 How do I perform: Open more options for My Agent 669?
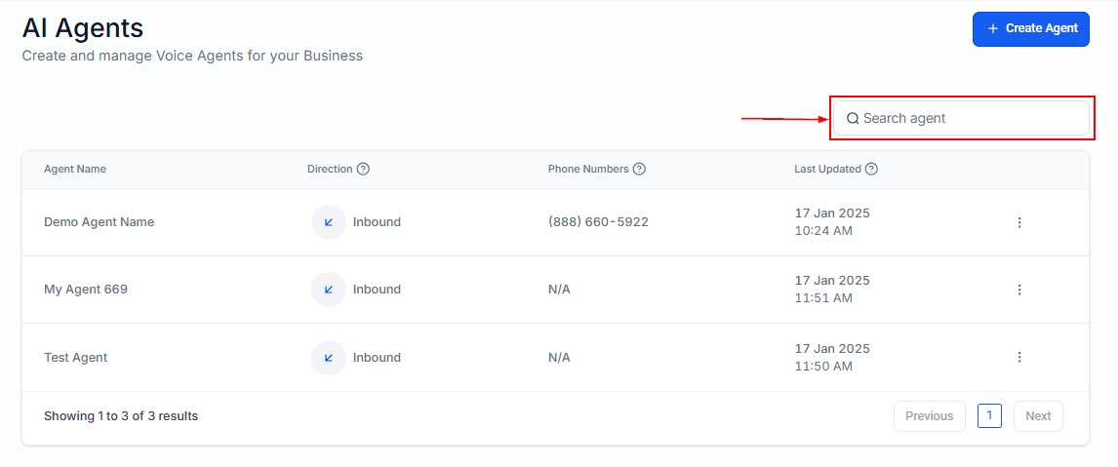click(x=1018, y=290)
